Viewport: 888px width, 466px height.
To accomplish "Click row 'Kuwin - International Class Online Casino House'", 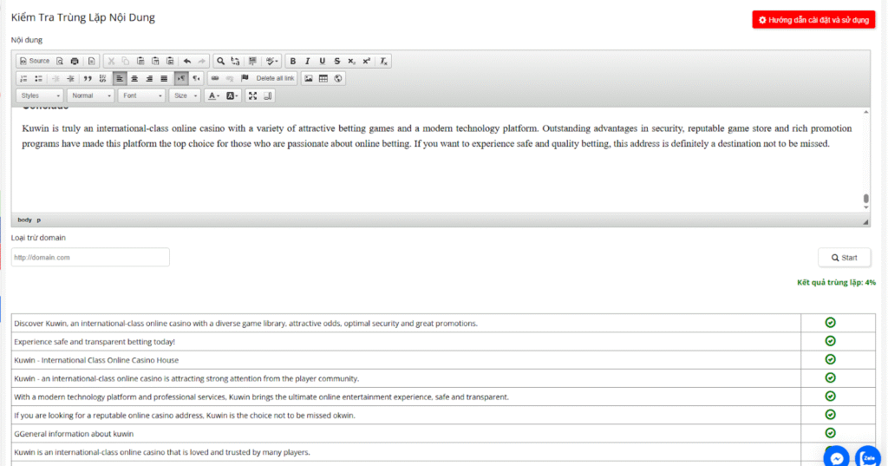I will pos(406,360).
